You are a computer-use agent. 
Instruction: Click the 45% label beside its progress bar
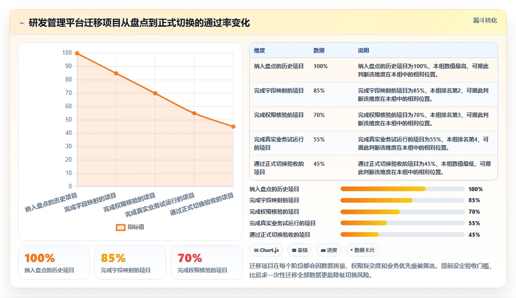click(x=474, y=235)
